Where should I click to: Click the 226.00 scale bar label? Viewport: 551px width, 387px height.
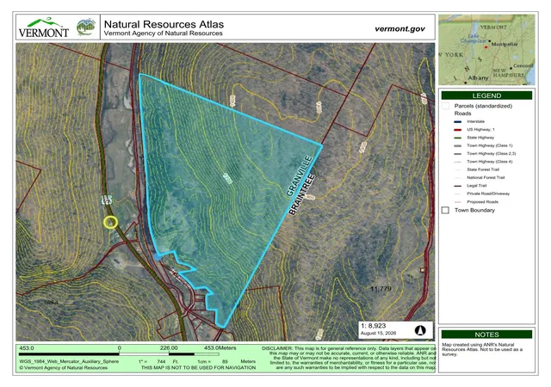[169, 348]
